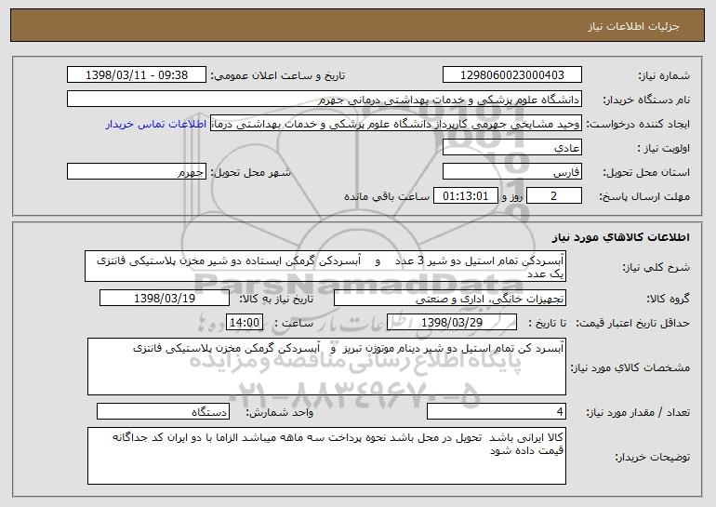Click the اطلاعات کالاهای مورد نیاز section heading
This screenshot has width=716, height=507.
pyautogui.click(x=620, y=237)
